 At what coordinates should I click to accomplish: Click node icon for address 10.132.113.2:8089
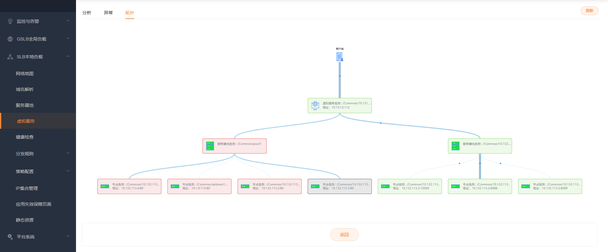click(525, 186)
